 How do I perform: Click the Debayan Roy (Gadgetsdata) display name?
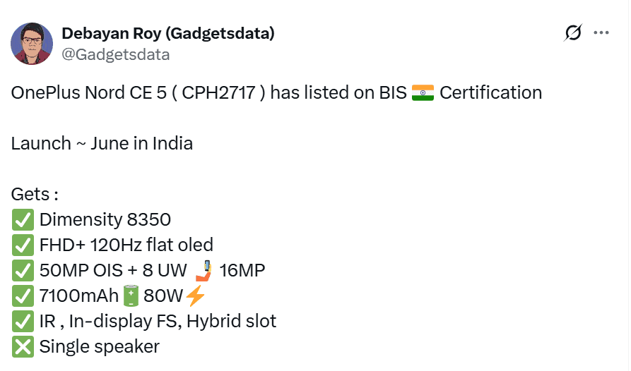click(x=168, y=32)
